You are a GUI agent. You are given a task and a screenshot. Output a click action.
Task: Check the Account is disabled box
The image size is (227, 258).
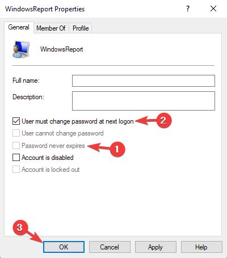click(16, 157)
